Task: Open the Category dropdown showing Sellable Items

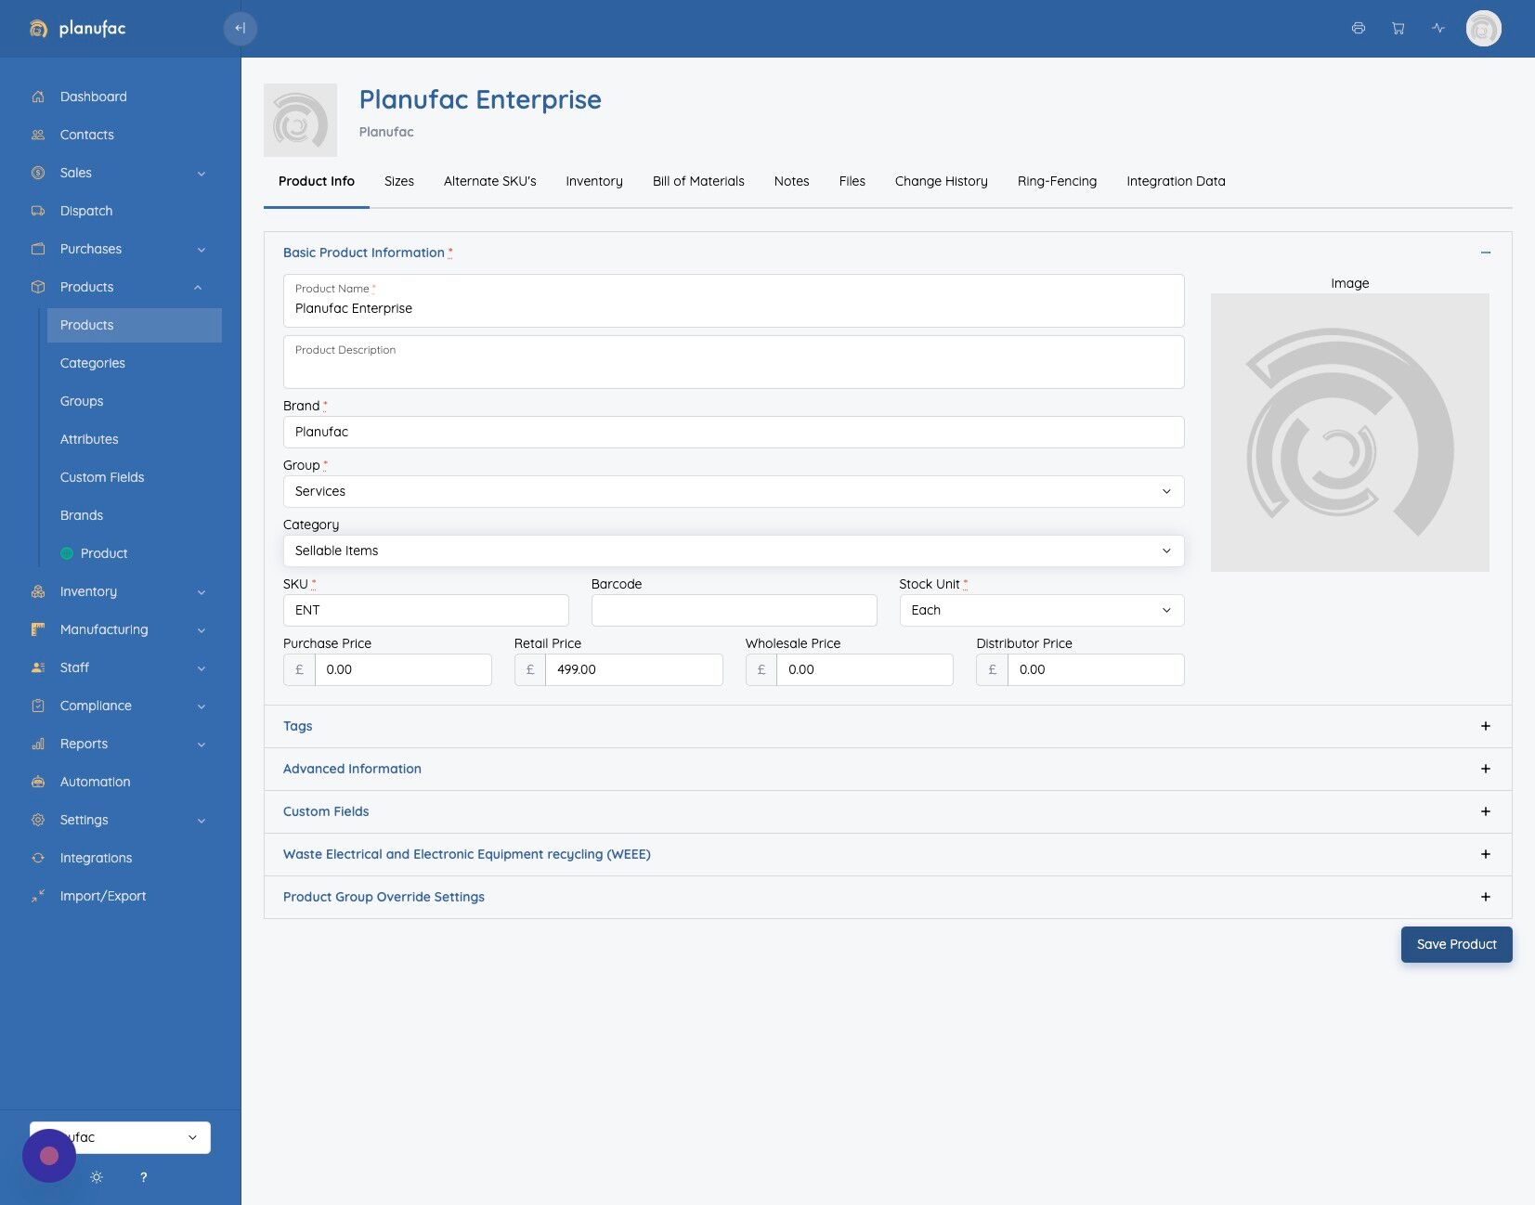Action: [734, 551]
